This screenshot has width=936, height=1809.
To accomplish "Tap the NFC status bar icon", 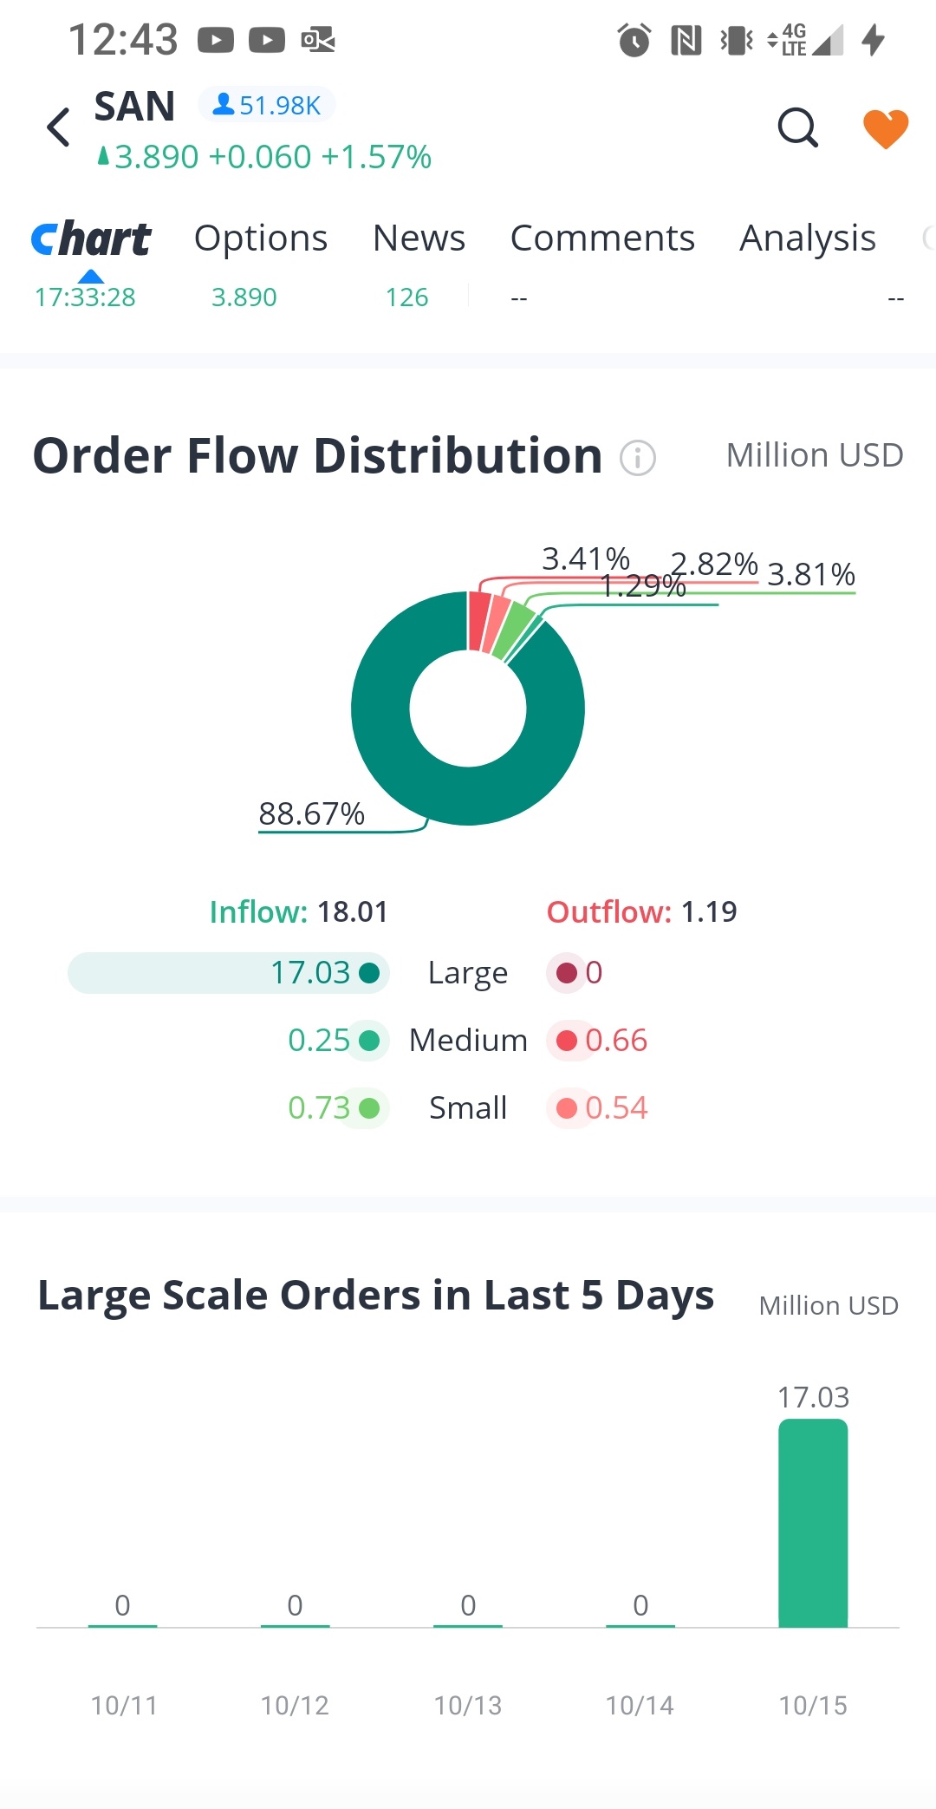I will click(686, 40).
